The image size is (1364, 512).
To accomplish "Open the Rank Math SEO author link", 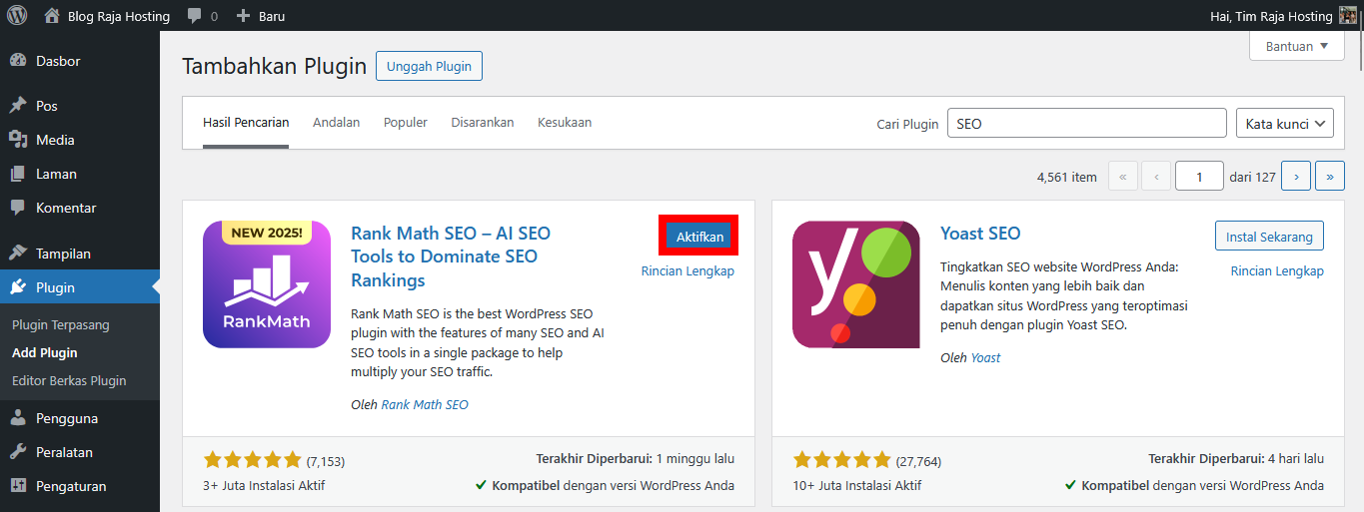I will click(x=425, y=404).
